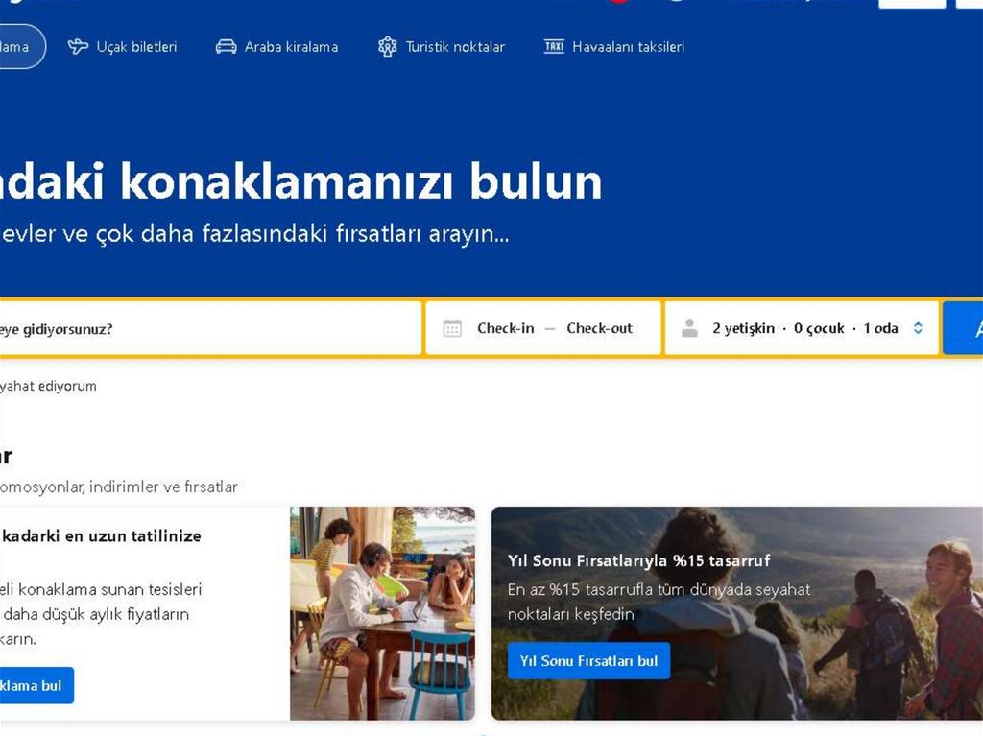The width and height of the screenshot is (983, 736).
Task: Expand guests selector using up-down arrows
Action: (x=918, y=328)
